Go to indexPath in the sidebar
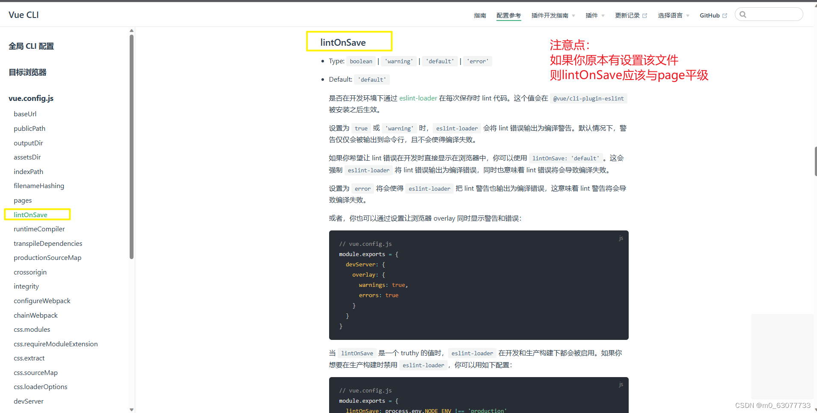 28,171
